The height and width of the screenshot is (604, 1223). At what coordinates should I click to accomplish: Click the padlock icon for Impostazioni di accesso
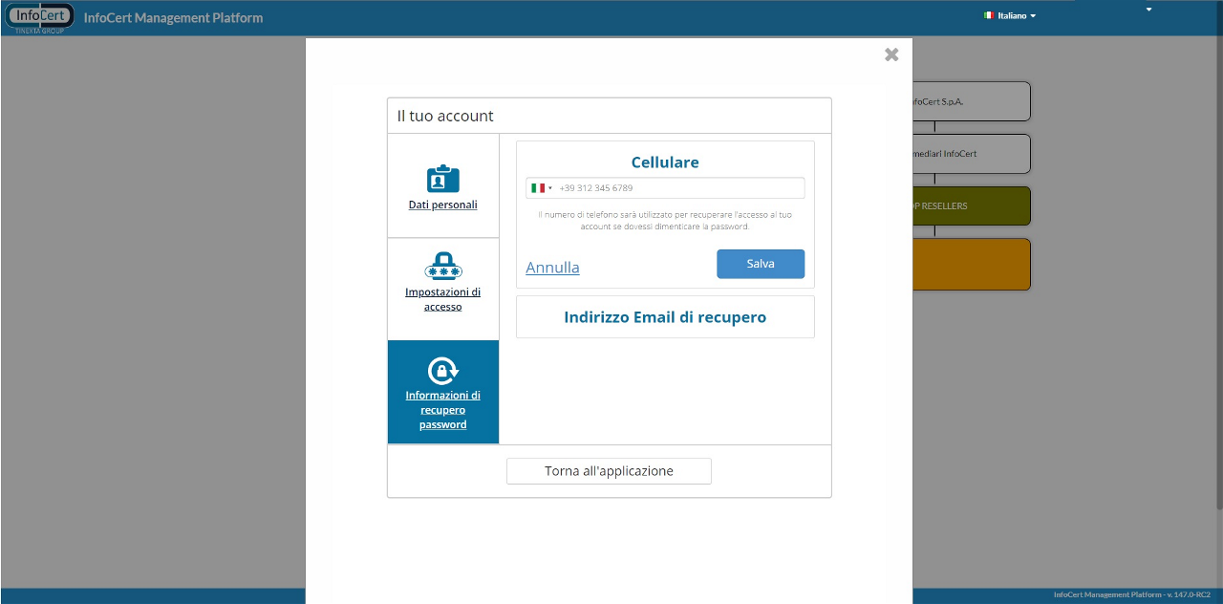[x=442, y=266]
